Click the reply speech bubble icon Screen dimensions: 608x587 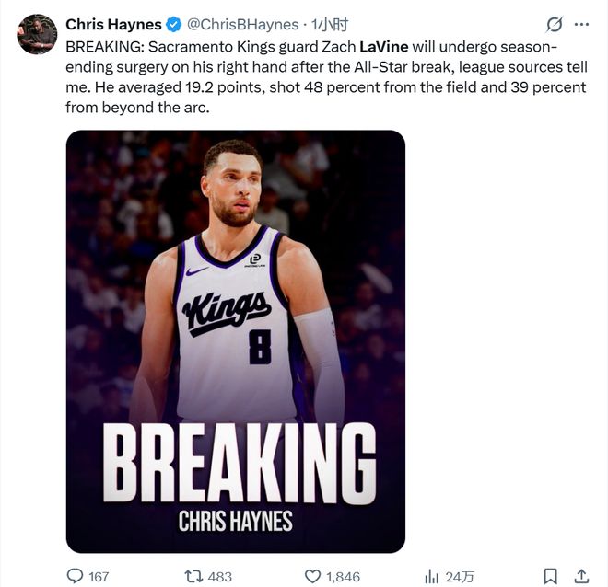[76, 576]
